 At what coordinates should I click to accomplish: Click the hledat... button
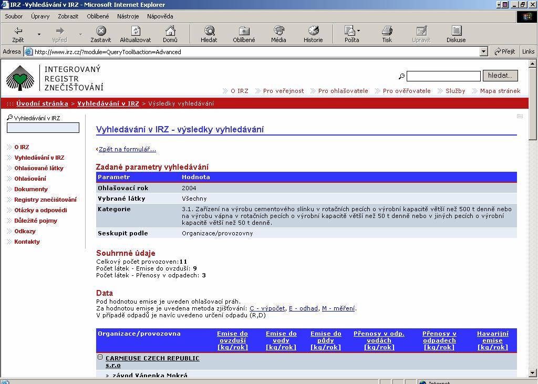click(x=500, y=76)
